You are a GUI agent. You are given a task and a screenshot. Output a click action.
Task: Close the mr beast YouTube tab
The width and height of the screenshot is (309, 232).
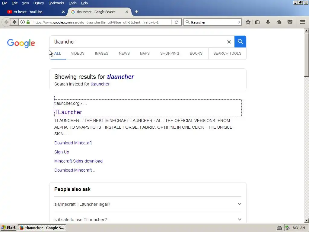pos(63,12)
